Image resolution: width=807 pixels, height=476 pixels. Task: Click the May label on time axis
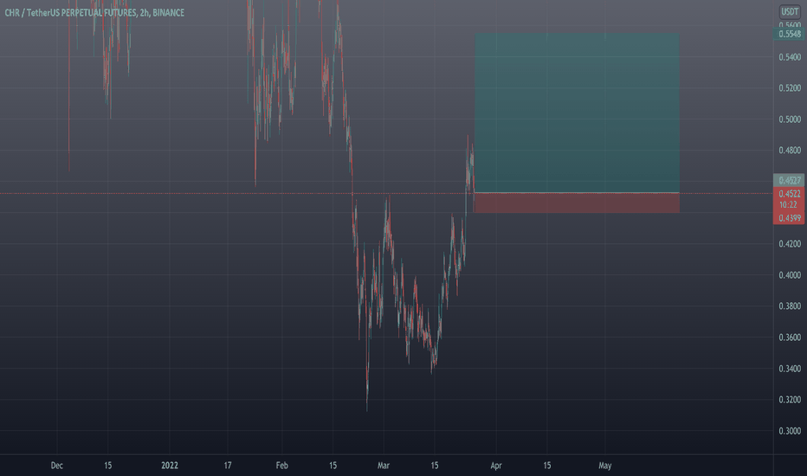coord(604,466)
